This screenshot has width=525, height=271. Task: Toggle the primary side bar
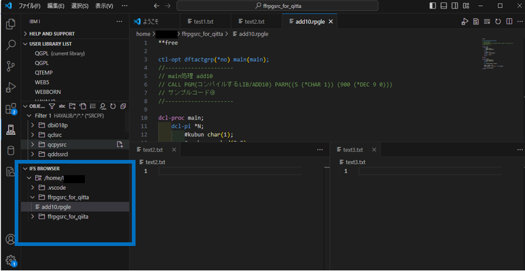433,5
